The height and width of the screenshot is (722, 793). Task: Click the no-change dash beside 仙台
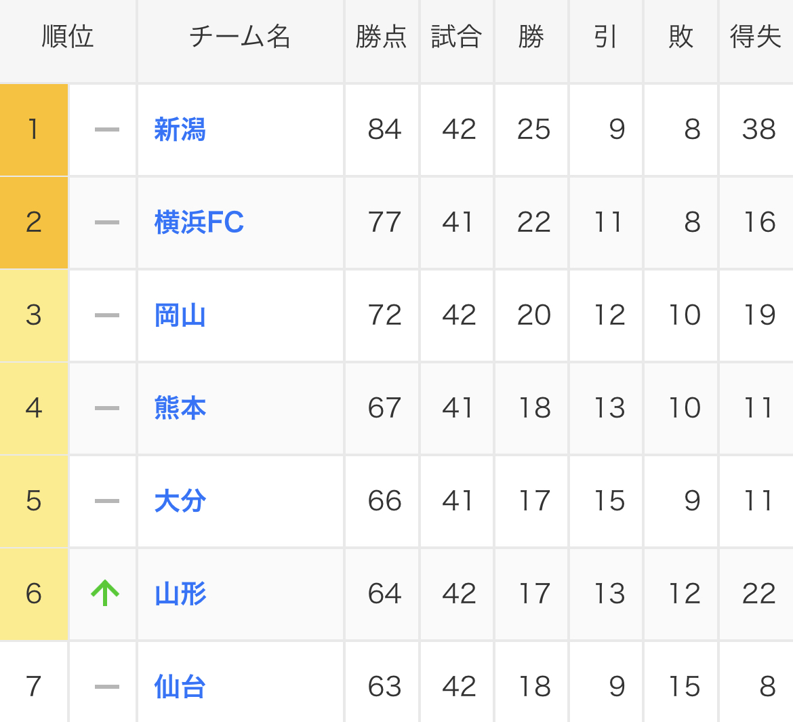106,687
